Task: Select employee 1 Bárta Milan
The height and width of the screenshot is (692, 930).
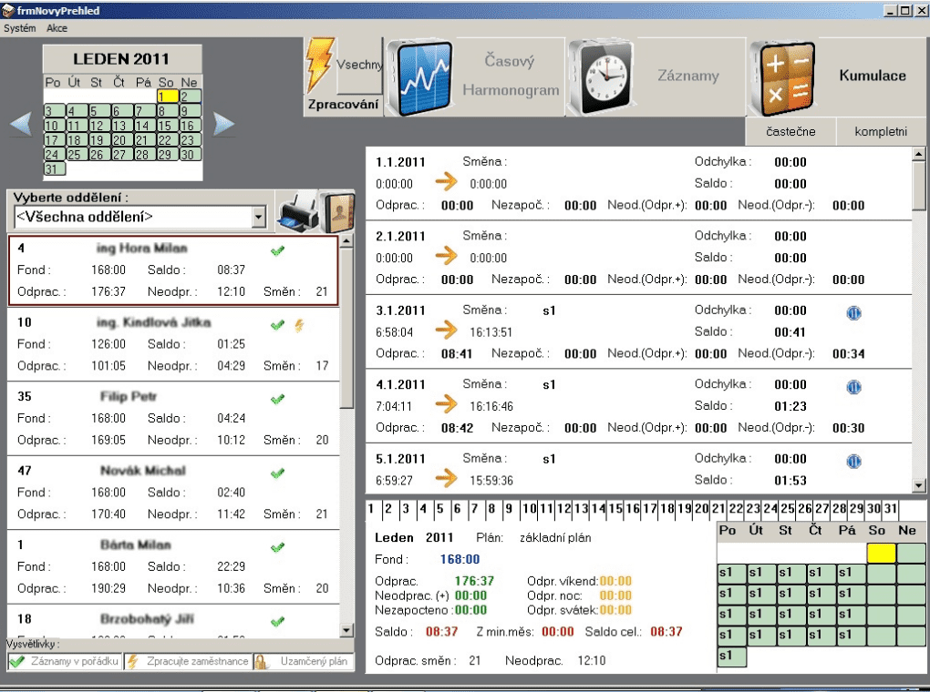Action: (x=173, y=566)
